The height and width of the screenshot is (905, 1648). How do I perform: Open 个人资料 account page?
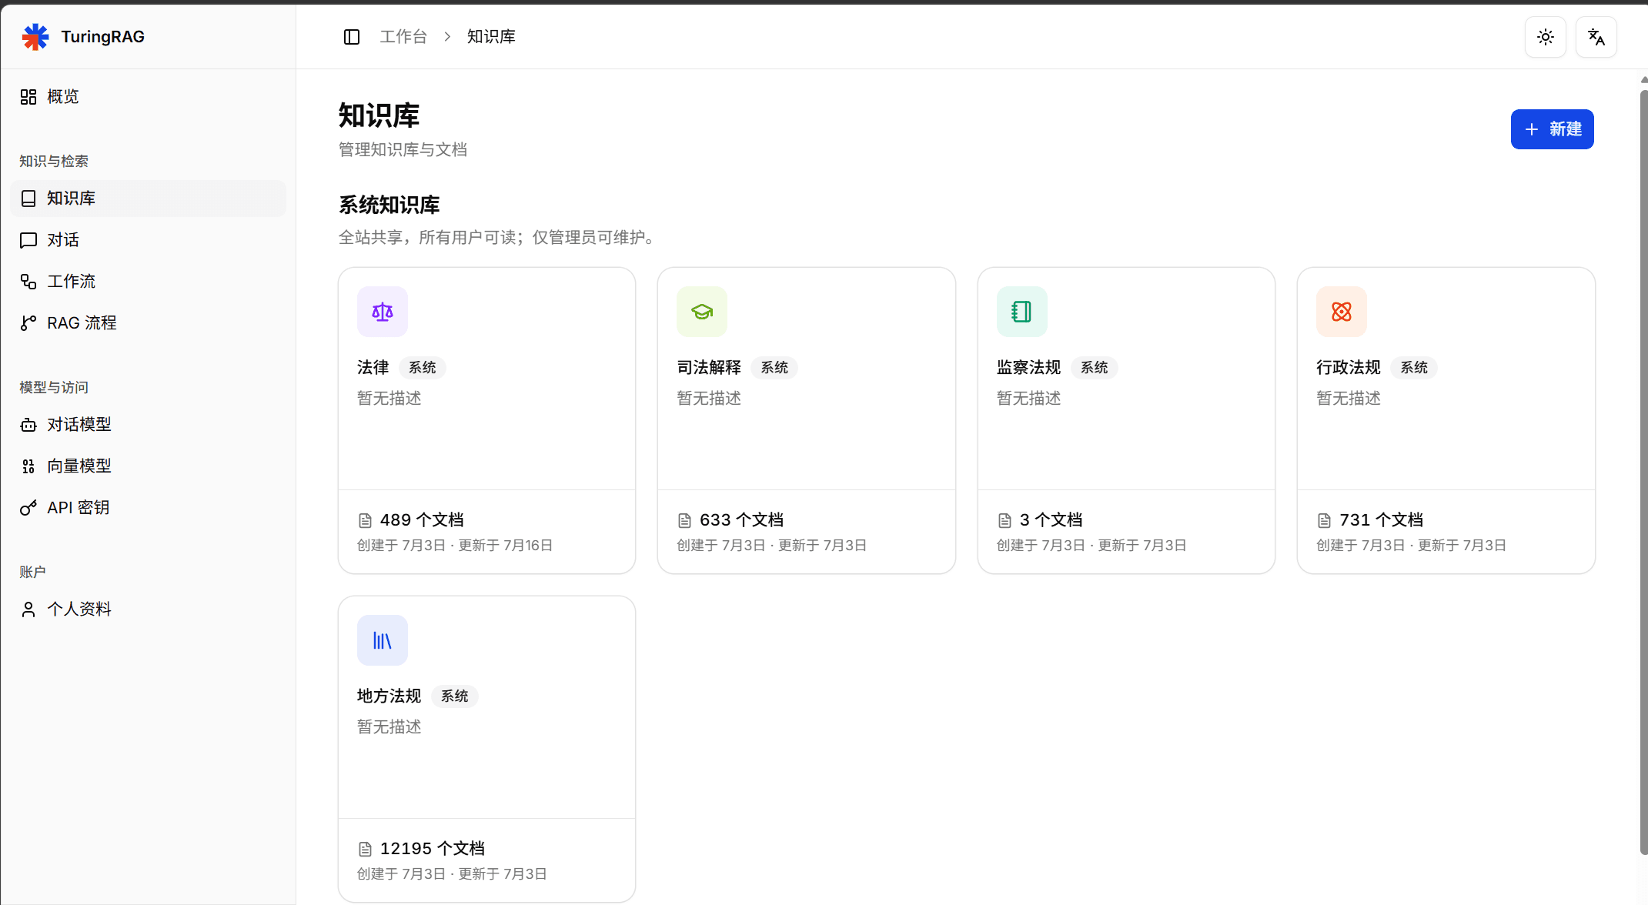pos(148,609)
